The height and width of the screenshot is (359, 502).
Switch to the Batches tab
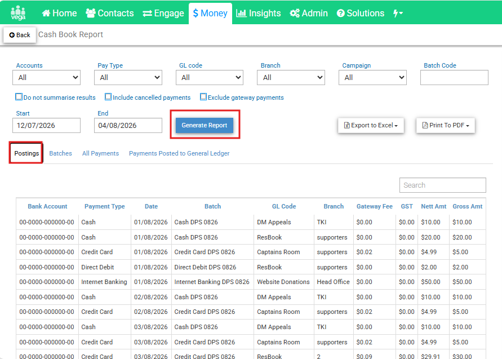click(60, 153)
